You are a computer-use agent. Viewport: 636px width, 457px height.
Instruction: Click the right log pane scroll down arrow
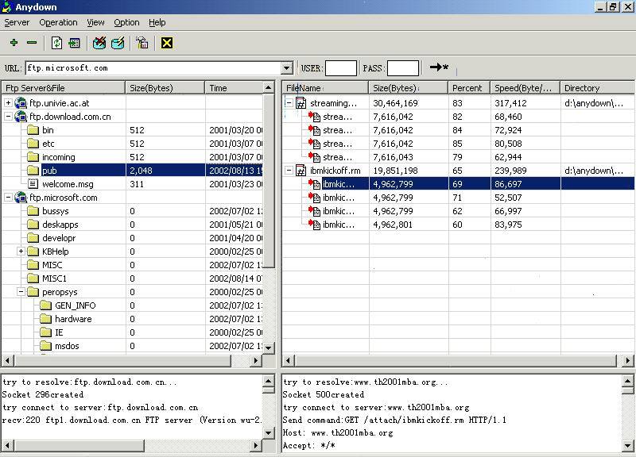pos(627,445)
